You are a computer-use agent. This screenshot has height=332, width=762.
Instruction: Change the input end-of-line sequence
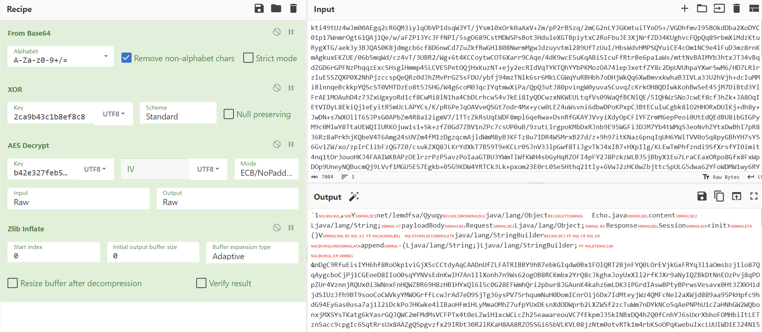coord(754,177)
